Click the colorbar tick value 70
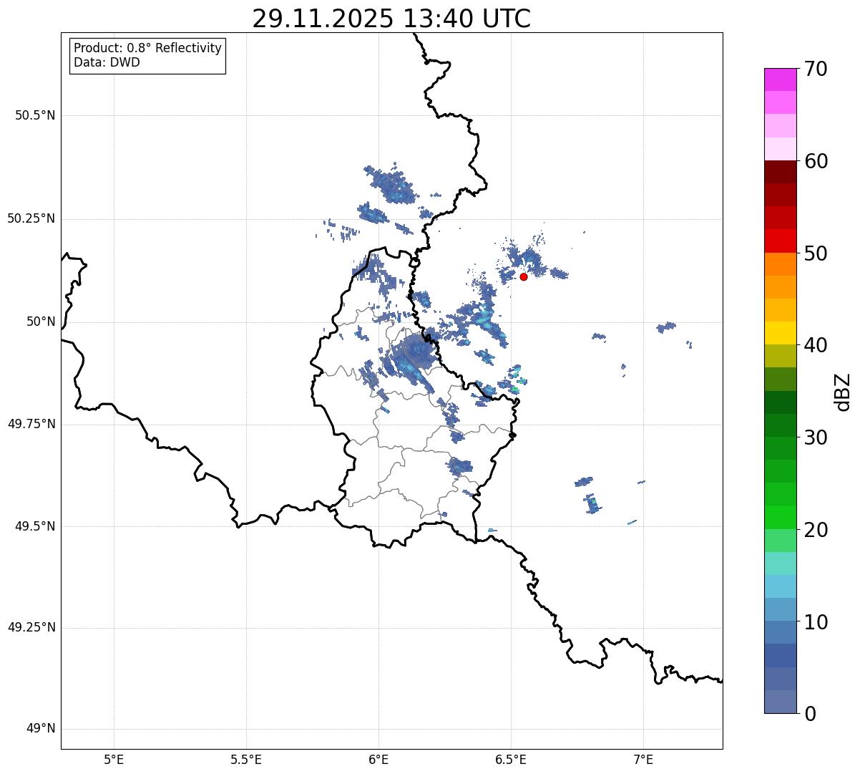The width and height of the screenshot is (860, 774). click(x=815, y=69)
